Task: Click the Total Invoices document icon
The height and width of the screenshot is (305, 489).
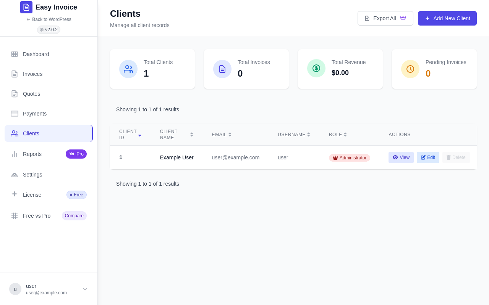Action: [x=222, y=69]
